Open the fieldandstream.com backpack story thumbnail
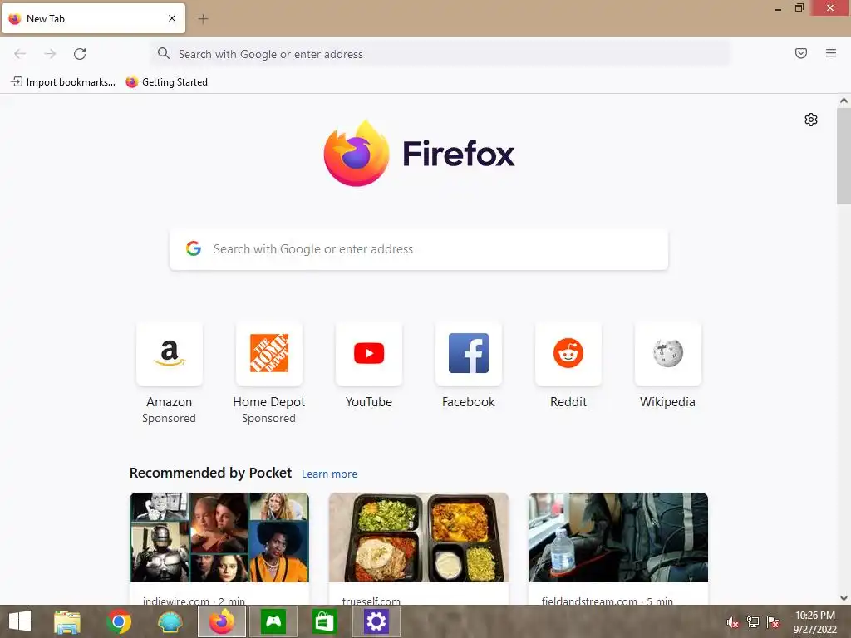Screen dimensions: 851x638 point(618,537)
